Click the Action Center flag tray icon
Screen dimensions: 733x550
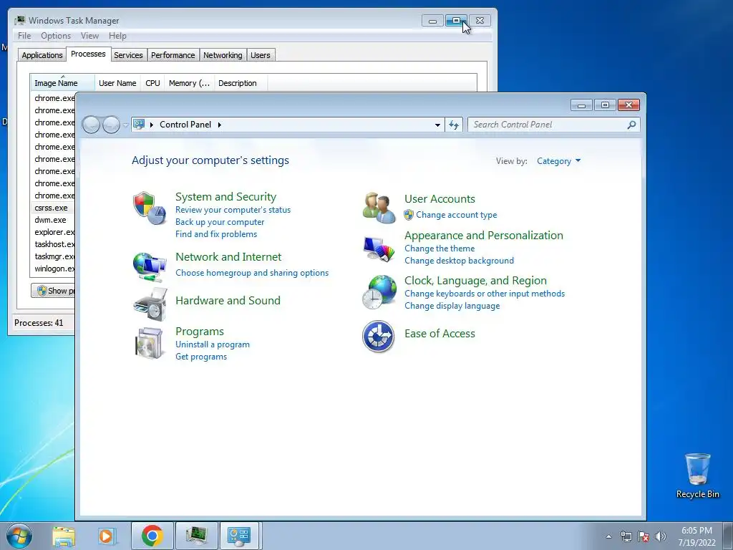point(644,536)
